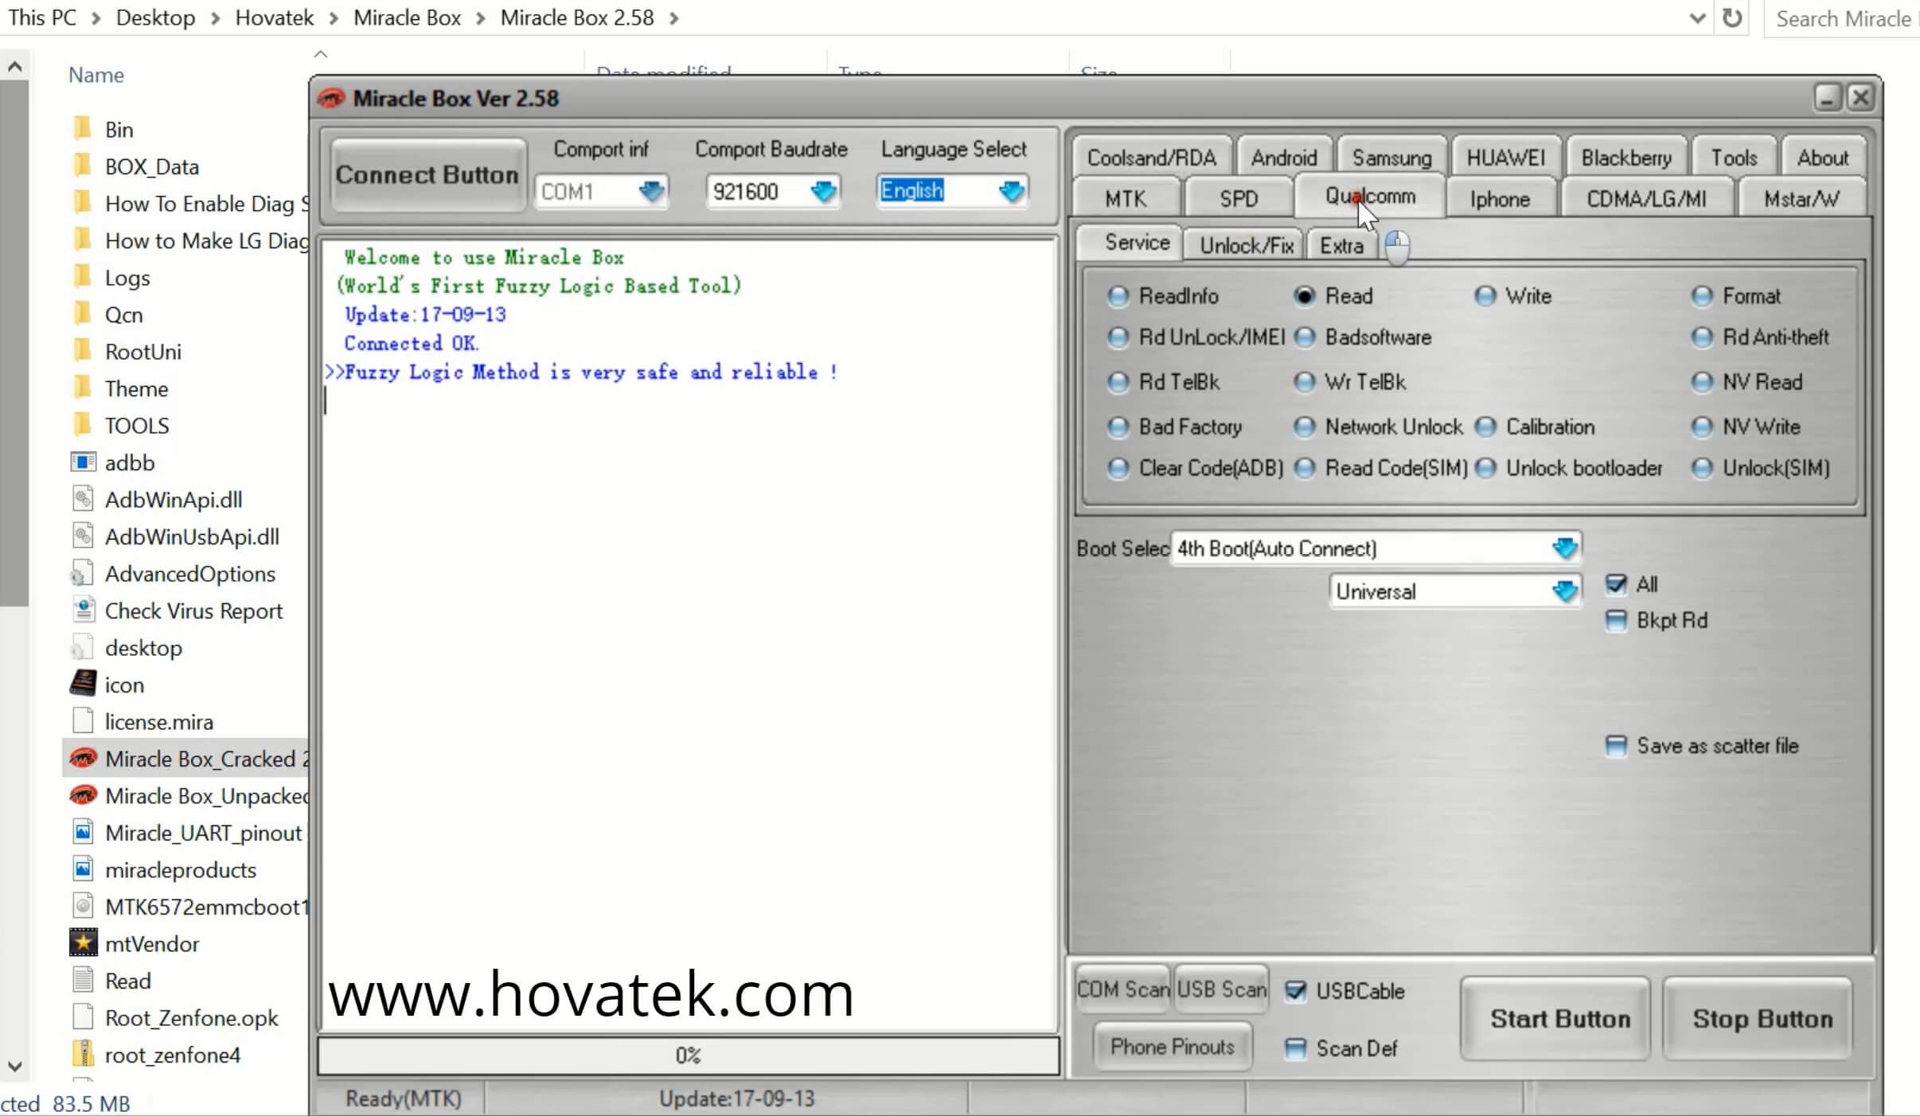Select the AdvancedOptions file icon
This screenshot has width=1920, height=1116.
point(81,573)
